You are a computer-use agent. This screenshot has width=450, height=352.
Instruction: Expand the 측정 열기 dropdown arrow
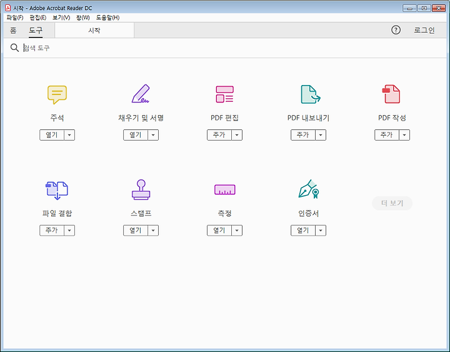[237, 230]
